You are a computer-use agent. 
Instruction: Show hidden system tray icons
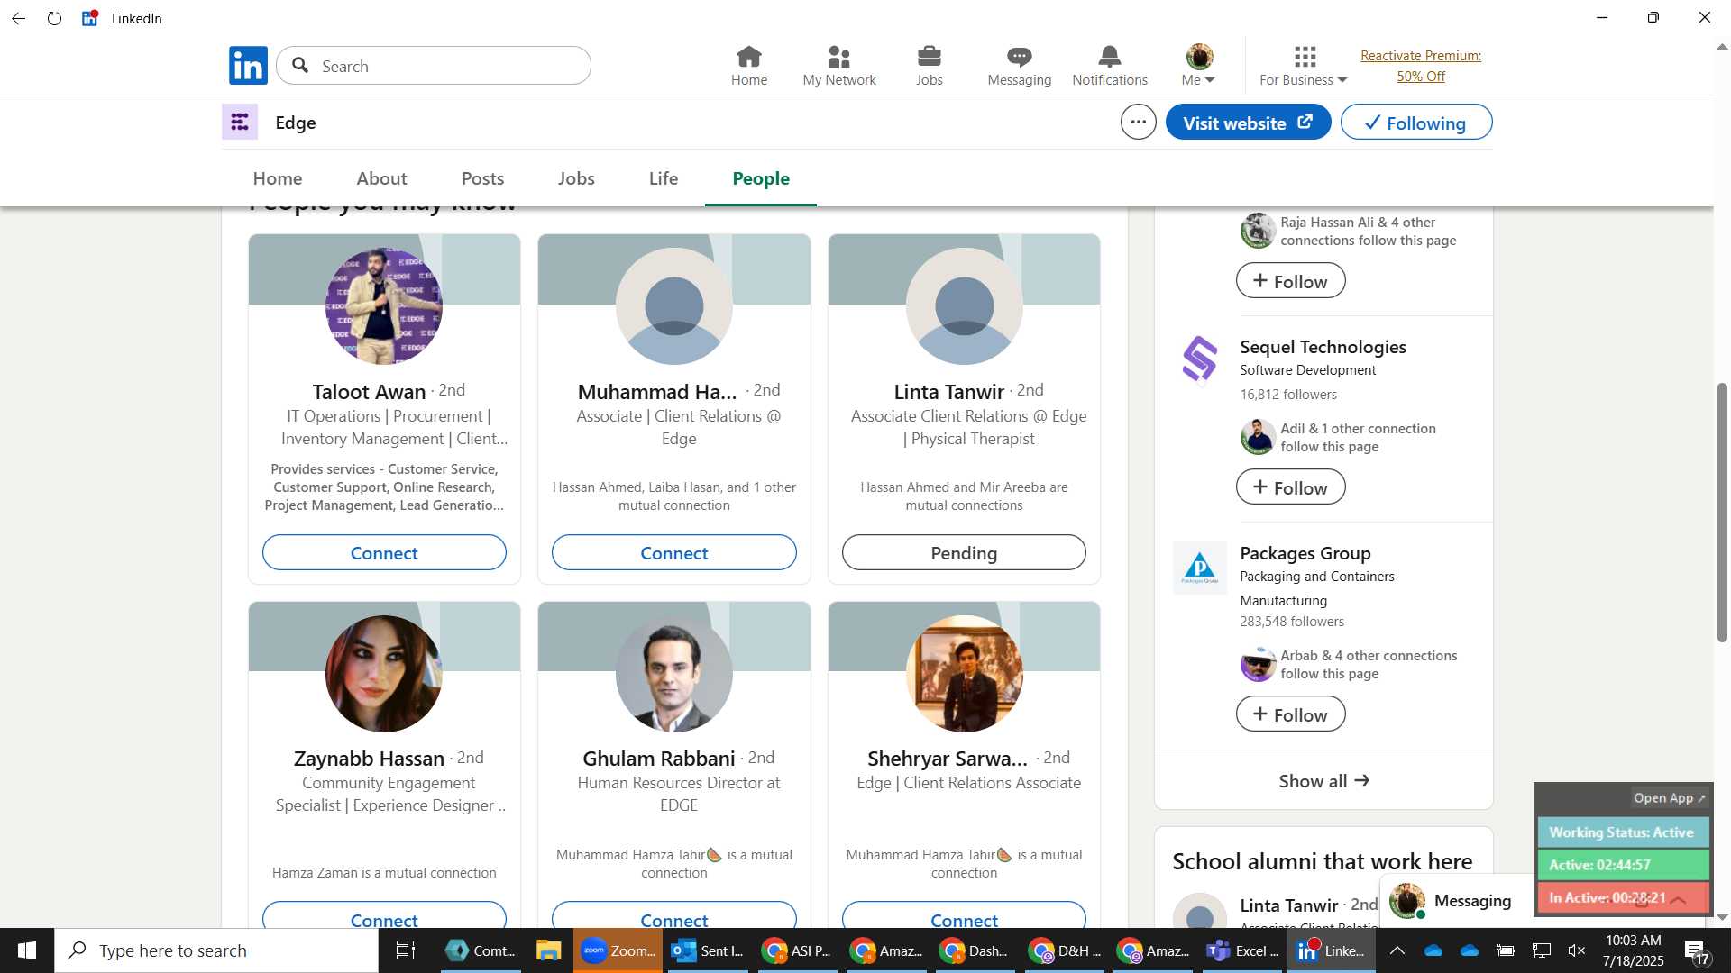click(1397, 950)
